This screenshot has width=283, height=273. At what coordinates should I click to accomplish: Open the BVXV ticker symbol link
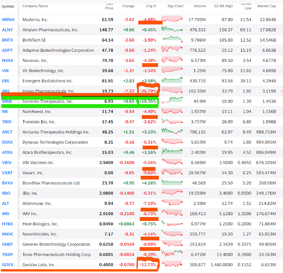[8, 183]
